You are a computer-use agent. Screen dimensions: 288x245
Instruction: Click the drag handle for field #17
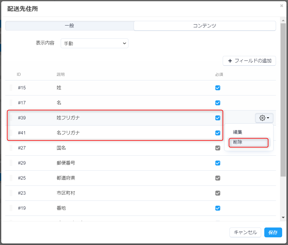11,103
